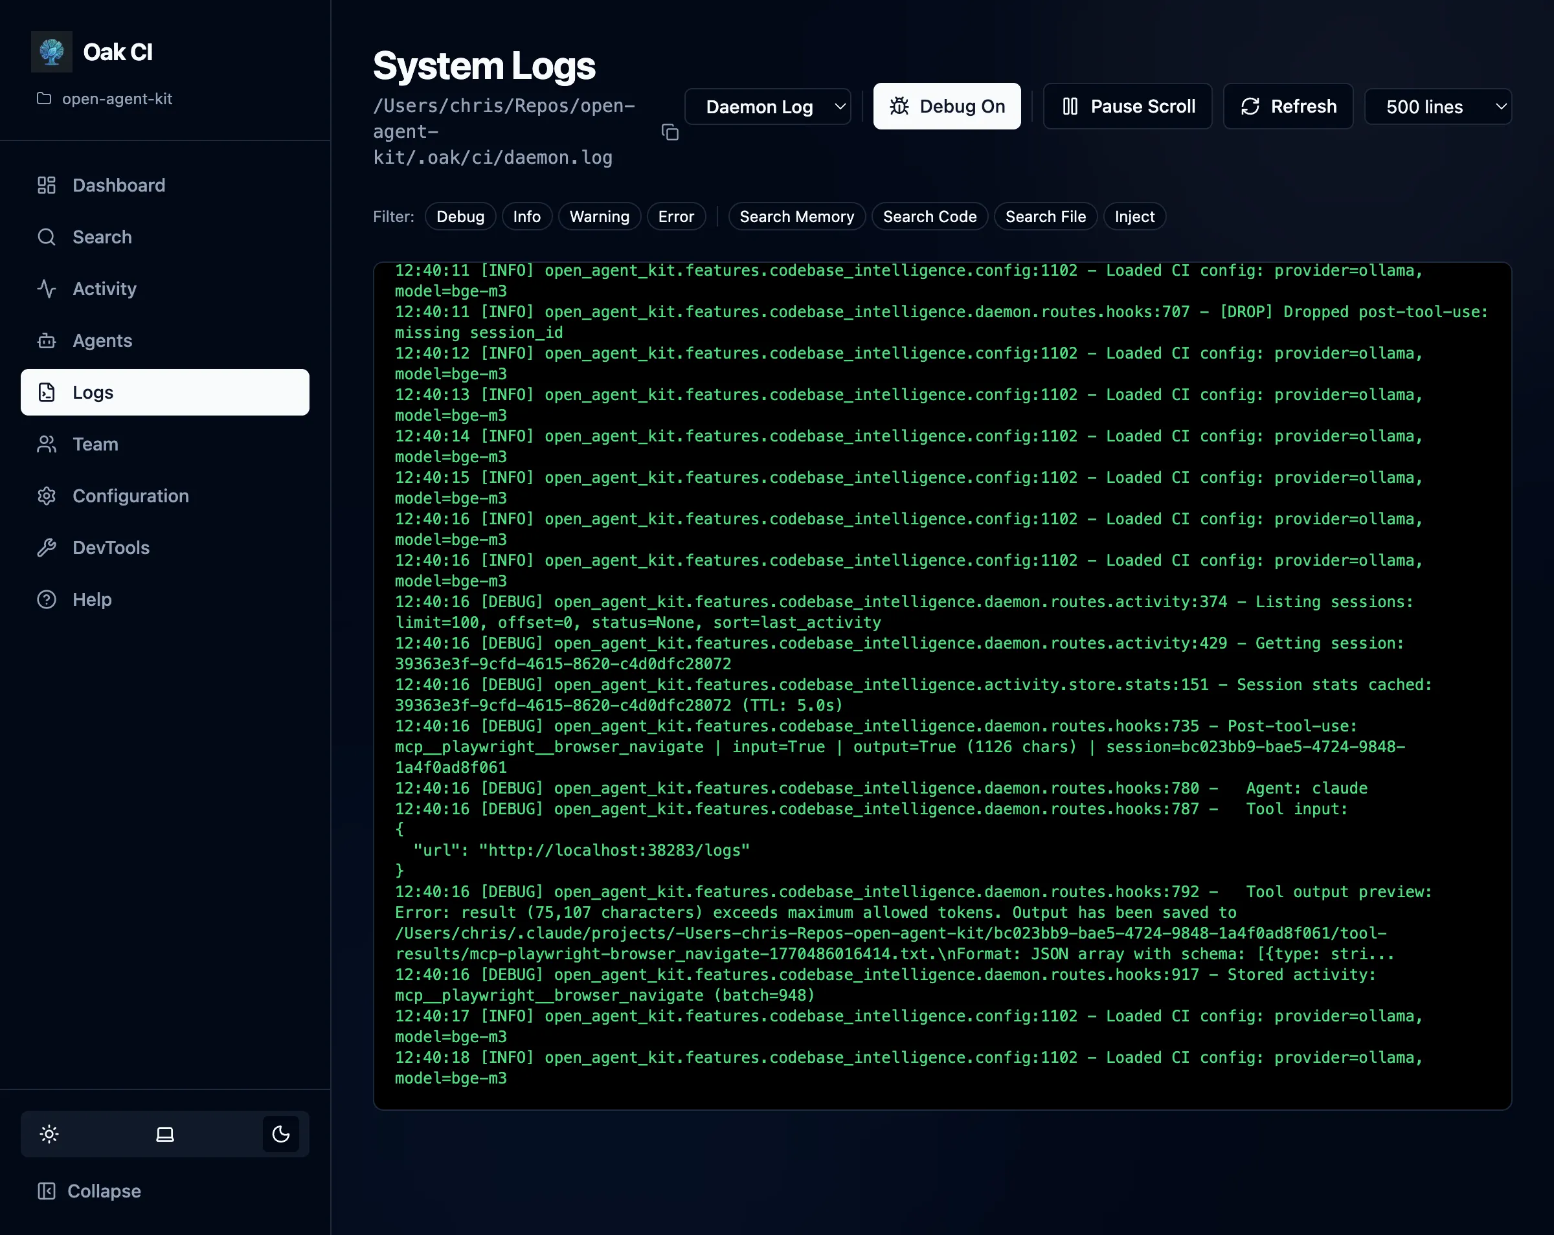Image resolution: width=1554 pixels, height=1235 pixels.
Task: Open the Agents panel
Action: click(x=102, y=341)
